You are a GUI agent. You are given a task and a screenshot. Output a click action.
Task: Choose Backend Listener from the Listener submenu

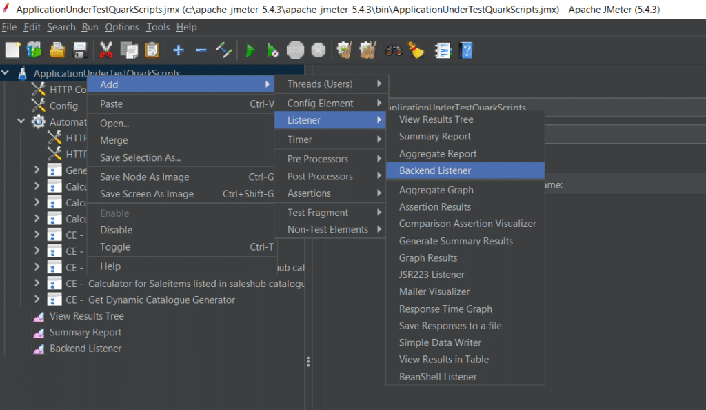[x=465, y=170]
